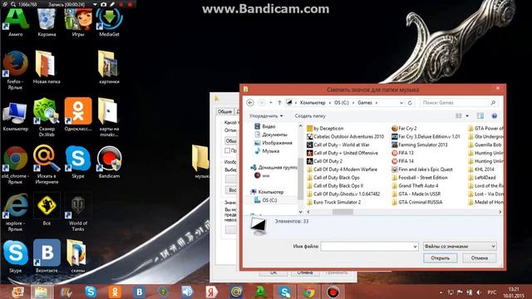Open File Explorer from the taskbar
This screenshot has width=532, height=299.
click(x=42, y=292)
